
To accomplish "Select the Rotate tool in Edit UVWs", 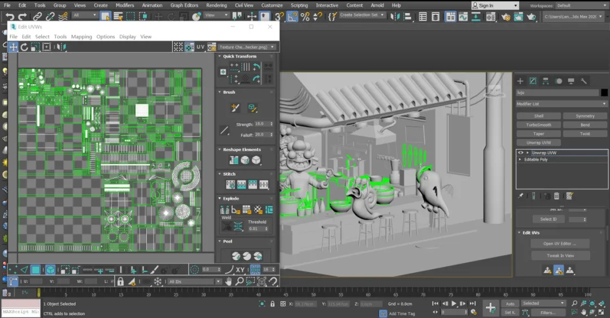I will [24, 47].
